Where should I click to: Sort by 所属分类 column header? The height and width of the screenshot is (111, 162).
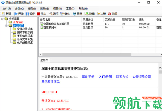(93, 20)
